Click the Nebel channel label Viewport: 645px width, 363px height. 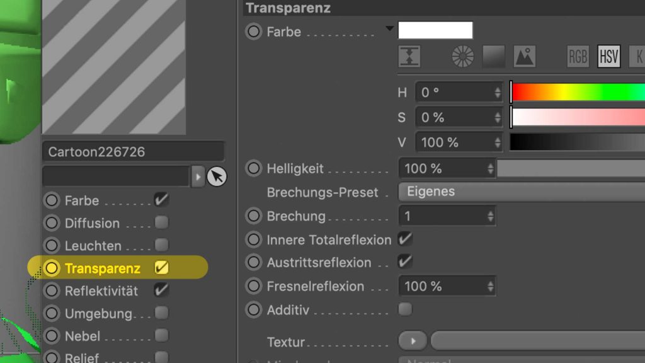(x=83, y=336)
